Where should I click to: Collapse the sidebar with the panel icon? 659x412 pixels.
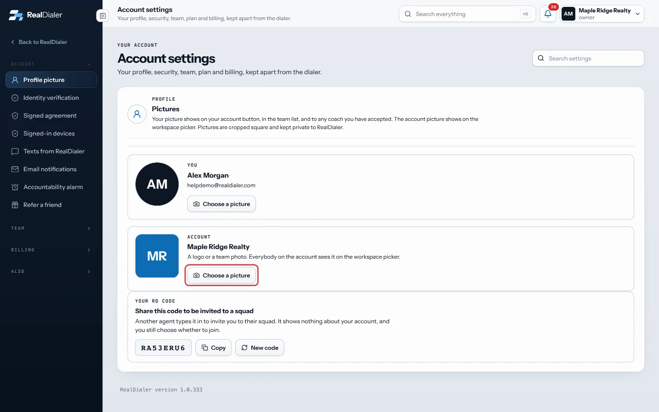coord(103,16)
